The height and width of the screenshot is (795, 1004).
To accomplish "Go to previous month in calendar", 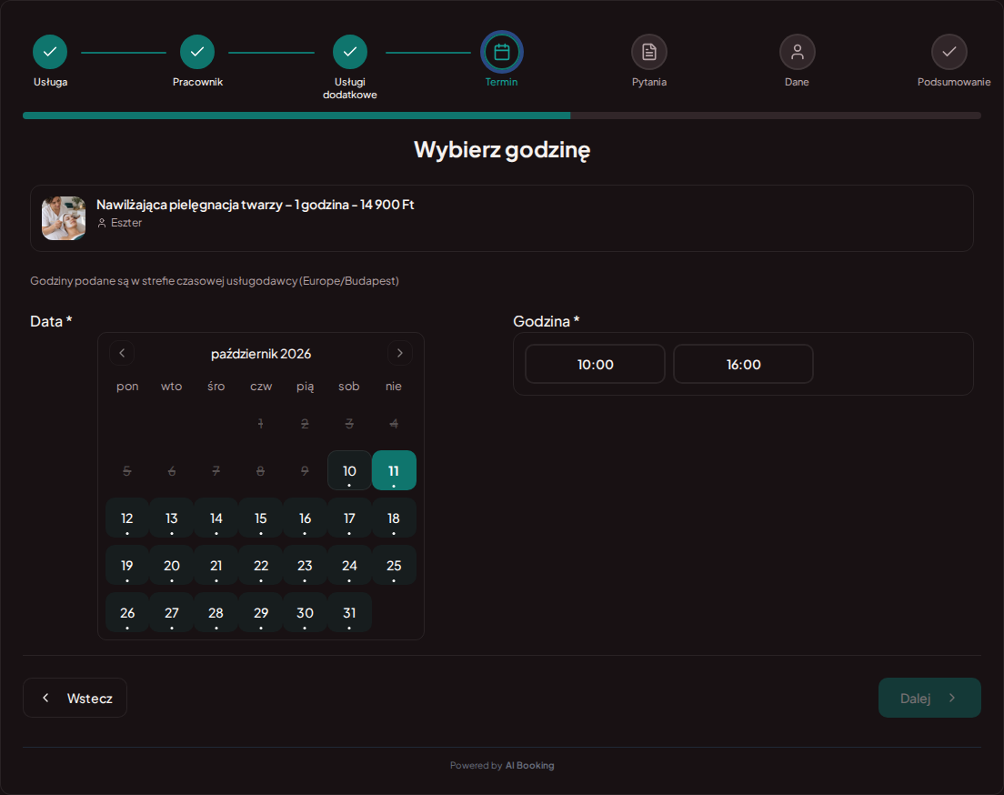I will point(122,353).
